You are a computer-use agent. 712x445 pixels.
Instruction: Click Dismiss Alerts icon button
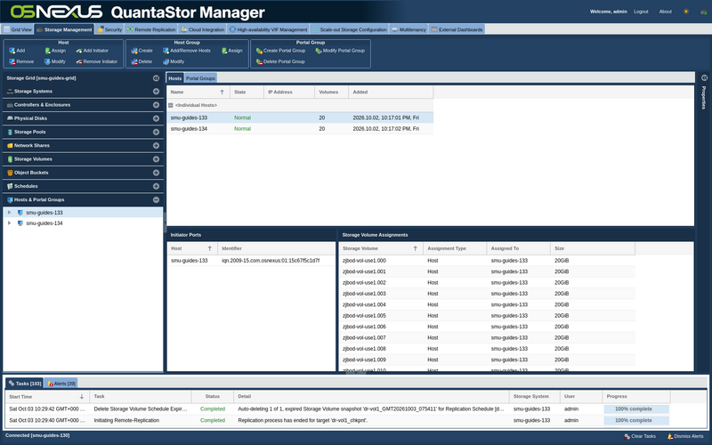point(670,436)
